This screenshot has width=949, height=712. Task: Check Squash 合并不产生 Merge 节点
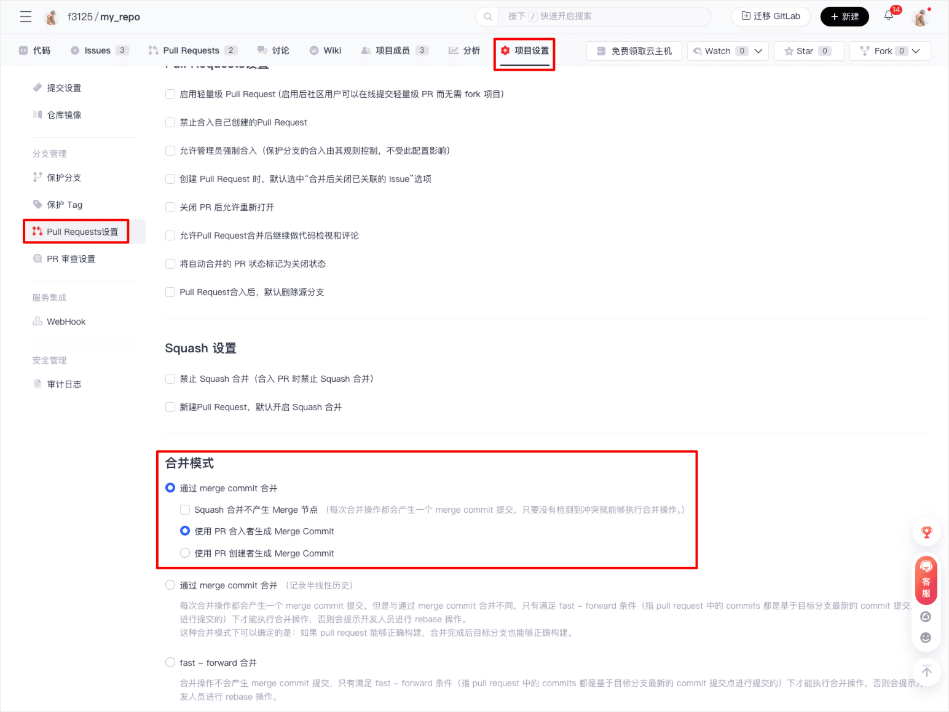(185, 510)
